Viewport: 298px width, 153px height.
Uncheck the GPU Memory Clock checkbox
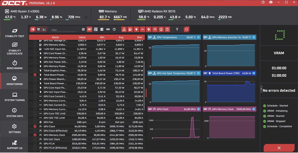point(35,135)
